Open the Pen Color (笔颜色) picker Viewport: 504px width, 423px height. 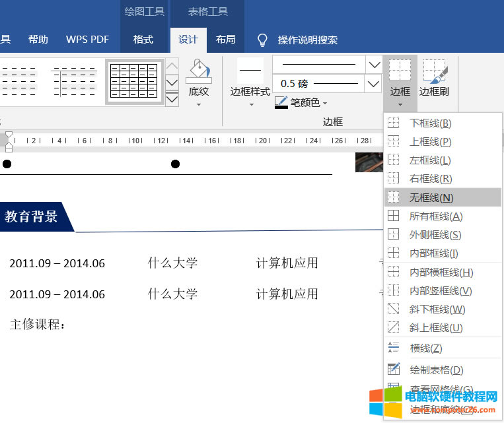(301, 102)
